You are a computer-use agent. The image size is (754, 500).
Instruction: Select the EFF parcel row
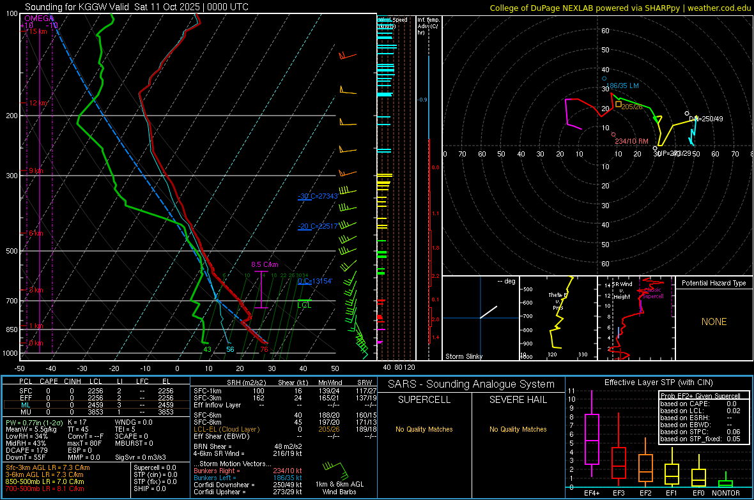[96, 398]
